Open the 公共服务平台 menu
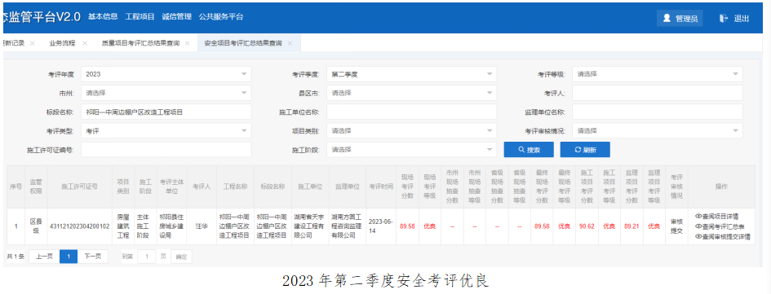 coord(221,16)
